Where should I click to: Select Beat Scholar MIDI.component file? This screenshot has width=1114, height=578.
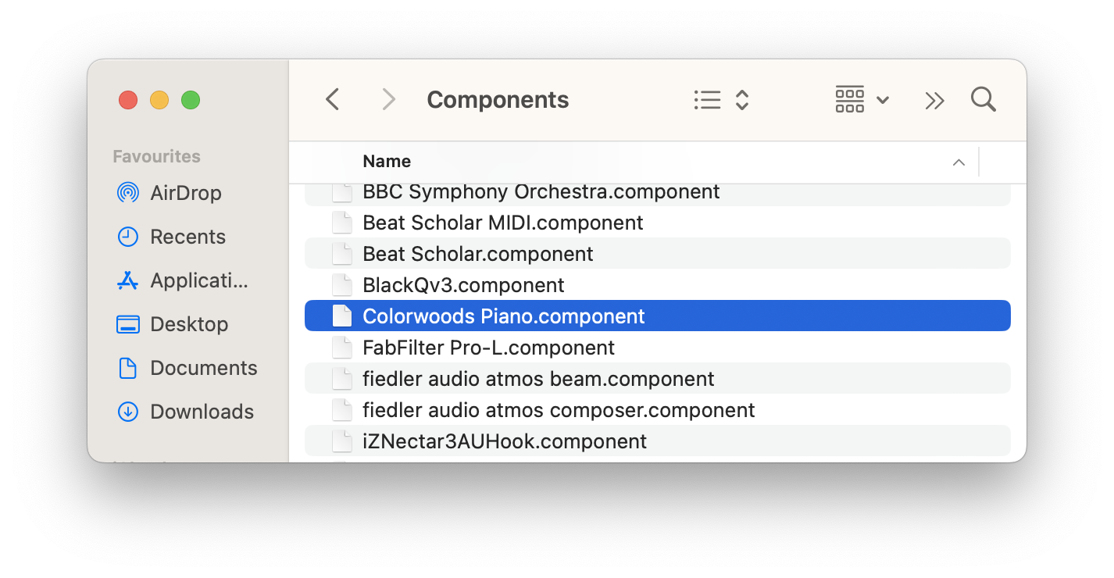[502, 223]
